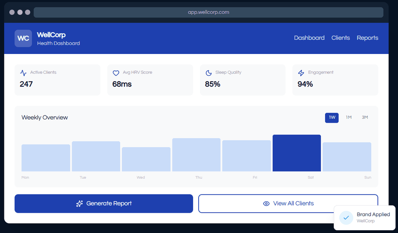Click the WC logo badge

(x=23, y=39)
